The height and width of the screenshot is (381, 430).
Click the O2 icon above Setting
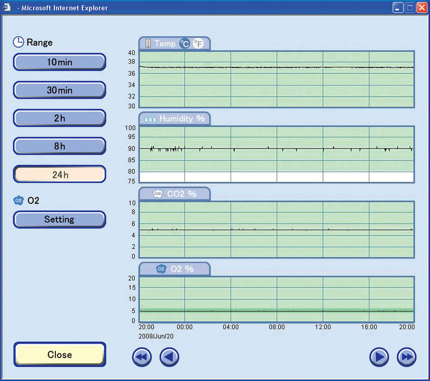(x=18, y=201)
